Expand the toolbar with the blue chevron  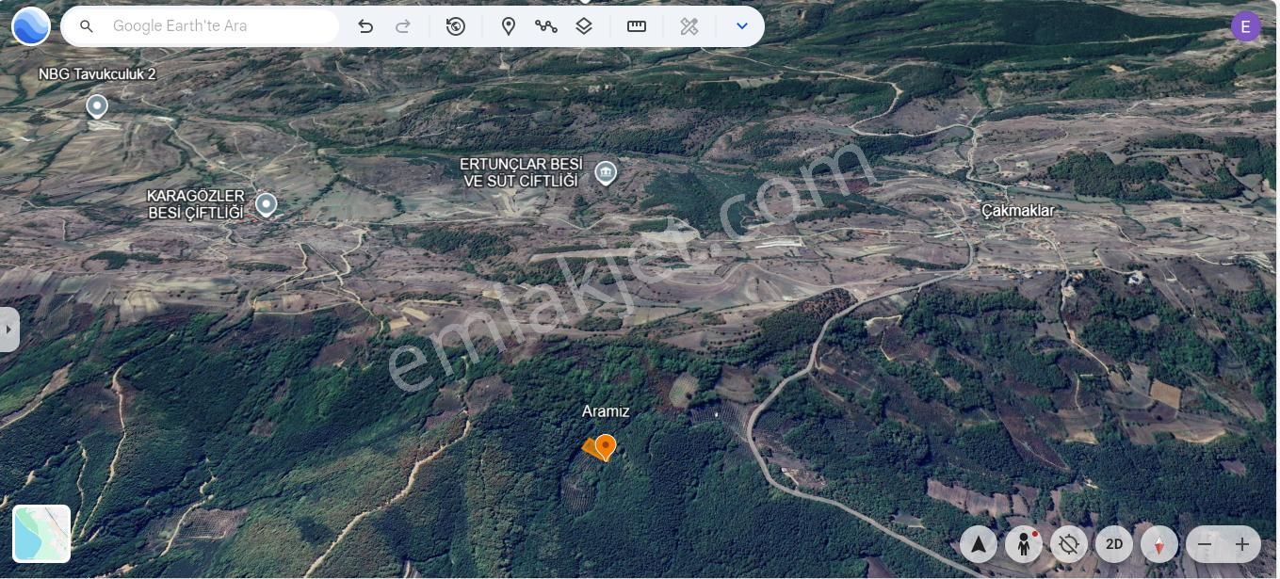click(742, 25)
